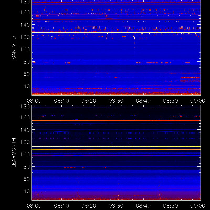The height and width of the screenshot is (210, 210).
Task: Click 08:30 label of Learmonth plot
Action: pyautogui.click(x=116, y=206)
